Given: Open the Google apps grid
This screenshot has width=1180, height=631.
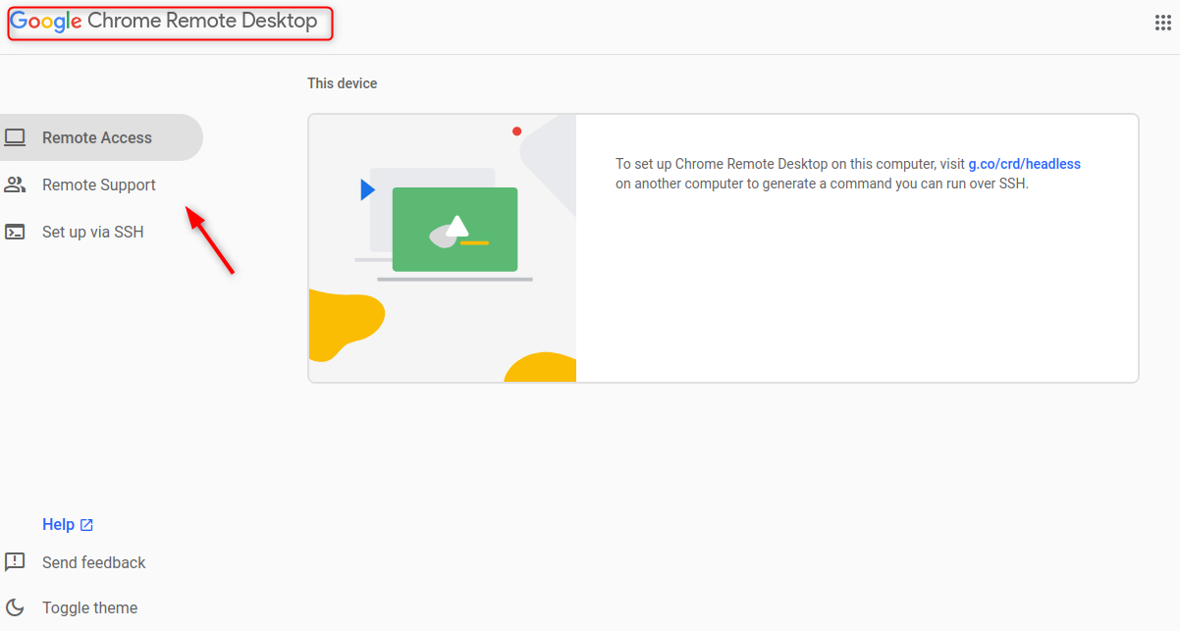Looking at the screenshot, I should 1162,21.
